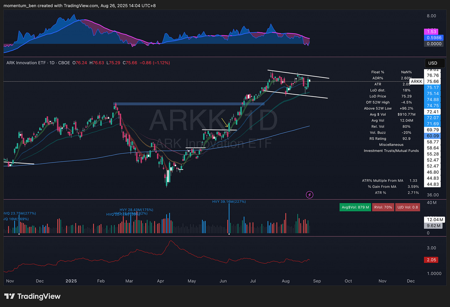The width and height of the screenshot is (450, 307).
Task: Click the Aug label on the time axis
Action: (x=286, y=281)
